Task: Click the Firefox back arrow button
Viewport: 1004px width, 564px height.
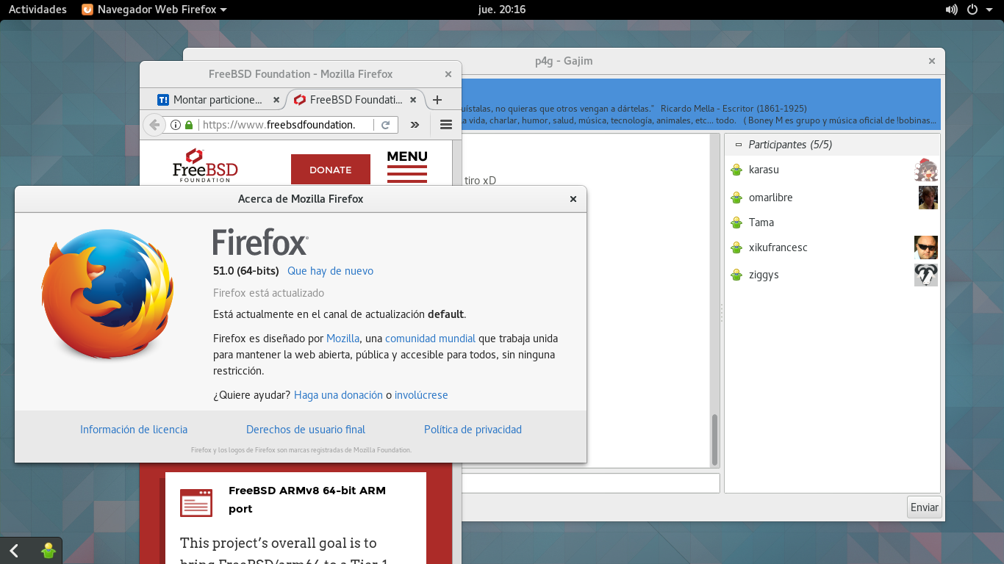Action: tap(154, 125)
